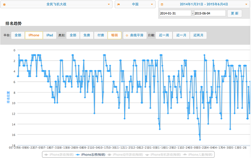Toggle 曲线平滑 curve smoothing

coord(135,35)
